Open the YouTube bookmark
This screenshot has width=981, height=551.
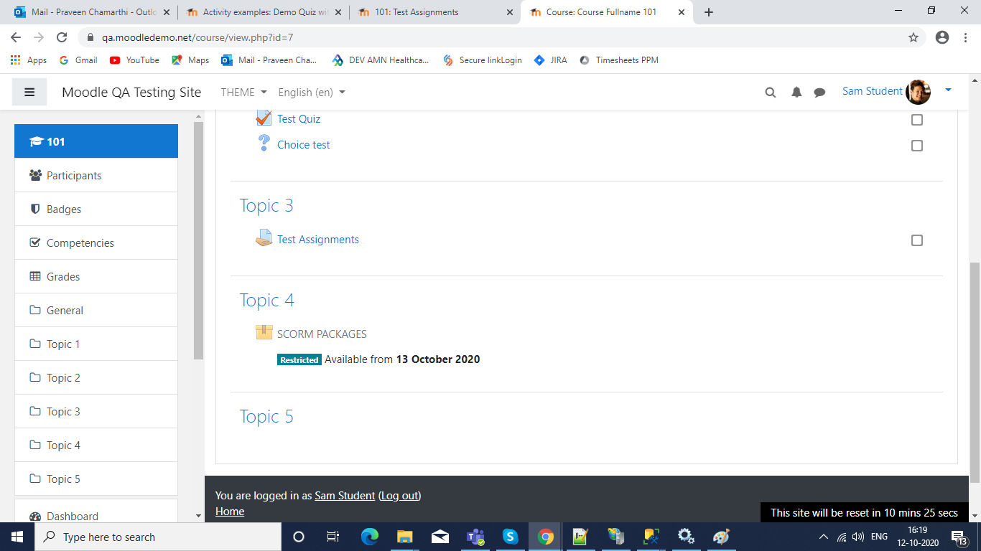pos(134,60)
